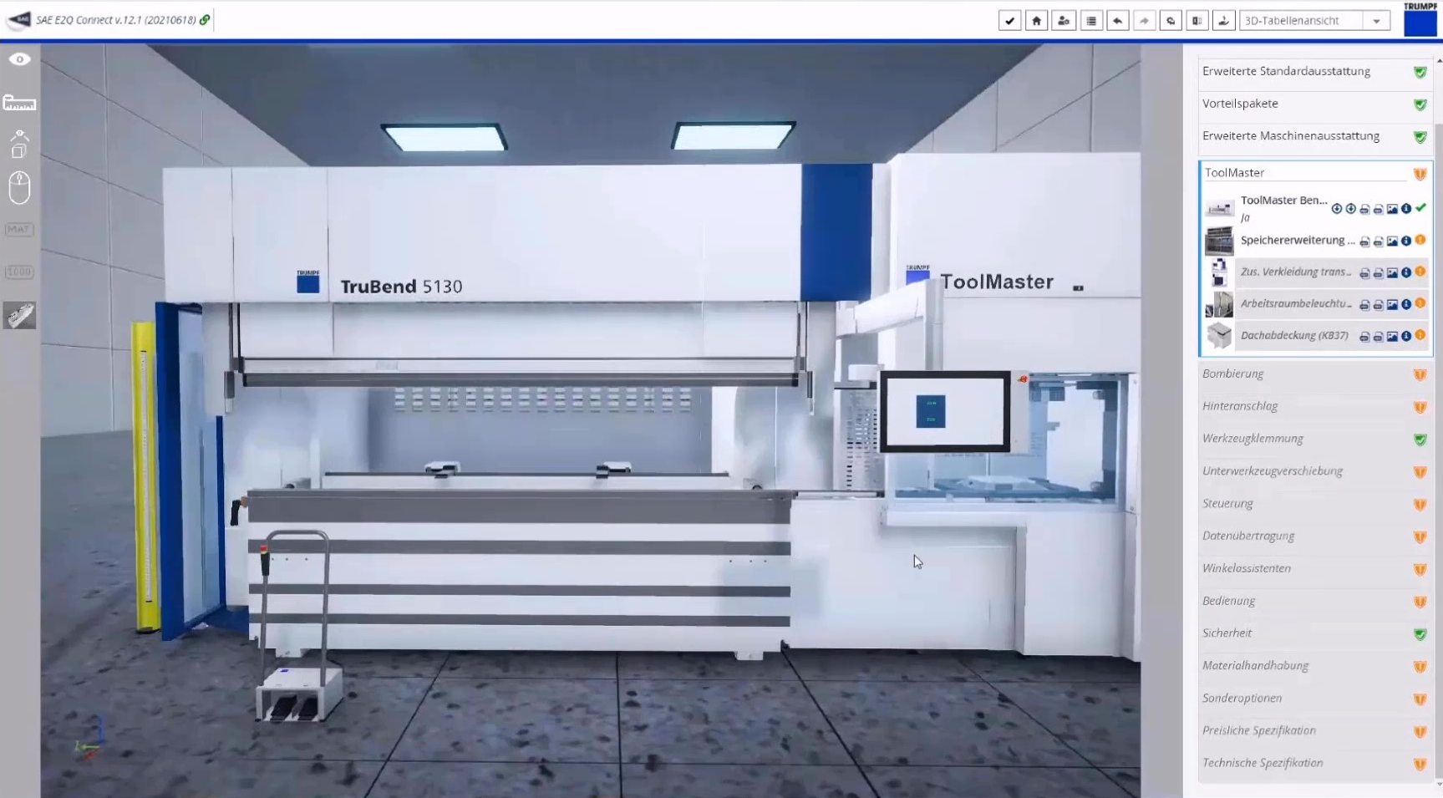
Task: Open the Steuerung section
Action: tap(1315, 504)
